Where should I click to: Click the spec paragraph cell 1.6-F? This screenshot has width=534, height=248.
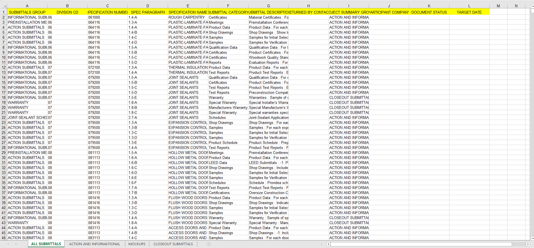click(x=148, y=183)
